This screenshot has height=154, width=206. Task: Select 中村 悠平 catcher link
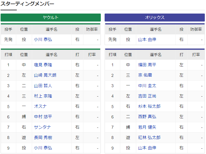click(43, 117)
